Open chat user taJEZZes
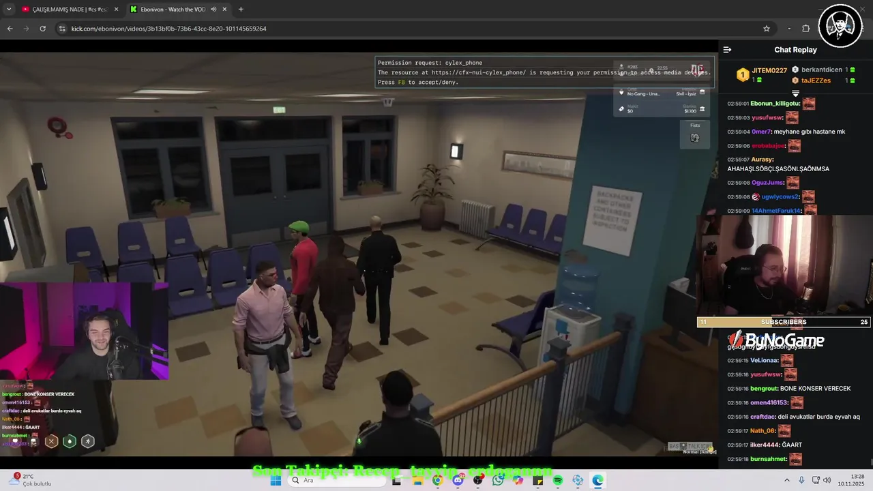The height and width of the screenshot is (491, 873). (x=816, y=80)
